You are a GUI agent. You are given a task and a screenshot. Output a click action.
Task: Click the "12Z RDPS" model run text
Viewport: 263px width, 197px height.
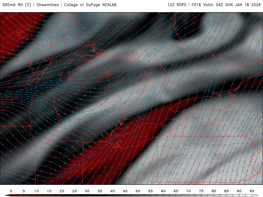click(177, 5)
